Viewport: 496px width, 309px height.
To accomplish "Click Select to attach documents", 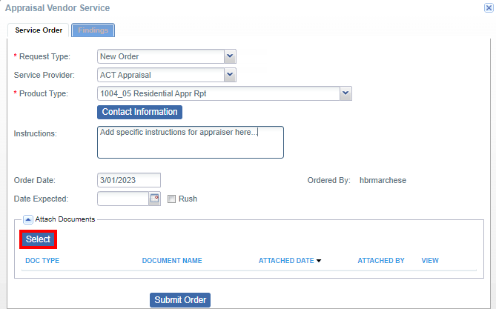I will click(x=38, y=239).
